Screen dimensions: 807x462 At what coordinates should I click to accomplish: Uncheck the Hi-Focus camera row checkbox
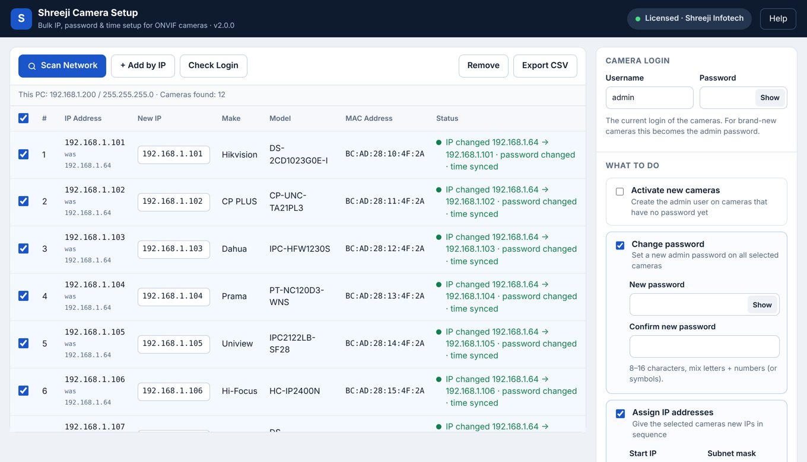(24, 391)
